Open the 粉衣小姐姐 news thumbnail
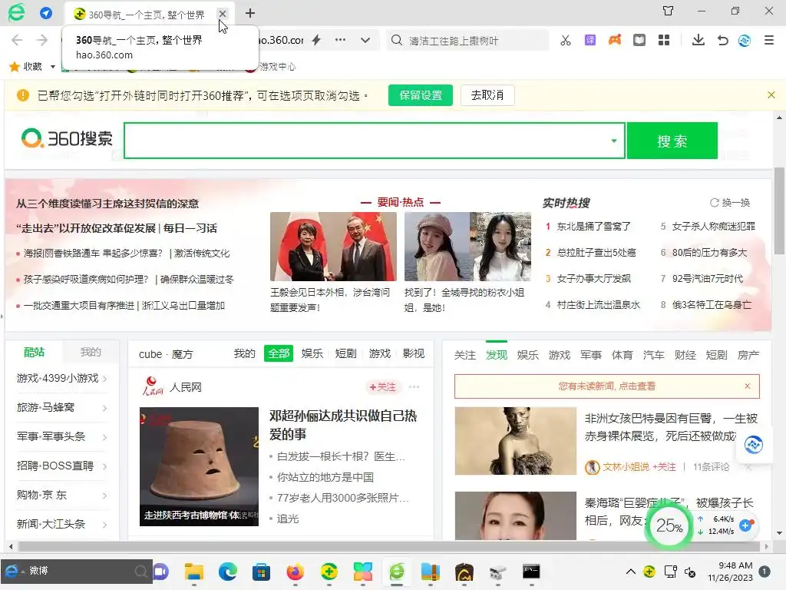The image size is (786, 590). coord(467,247)
